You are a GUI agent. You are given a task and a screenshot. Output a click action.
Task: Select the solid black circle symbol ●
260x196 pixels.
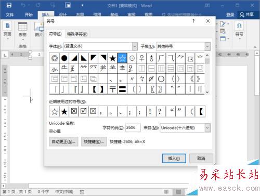click(x=64, y=58)
